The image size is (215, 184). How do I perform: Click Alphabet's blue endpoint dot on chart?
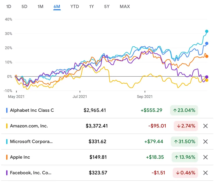(207, 43)
